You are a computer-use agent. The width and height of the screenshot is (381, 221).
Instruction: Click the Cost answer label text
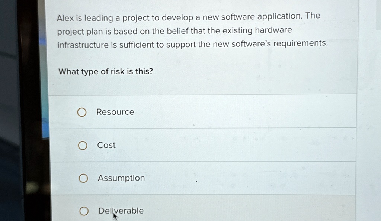pos(106,145)
